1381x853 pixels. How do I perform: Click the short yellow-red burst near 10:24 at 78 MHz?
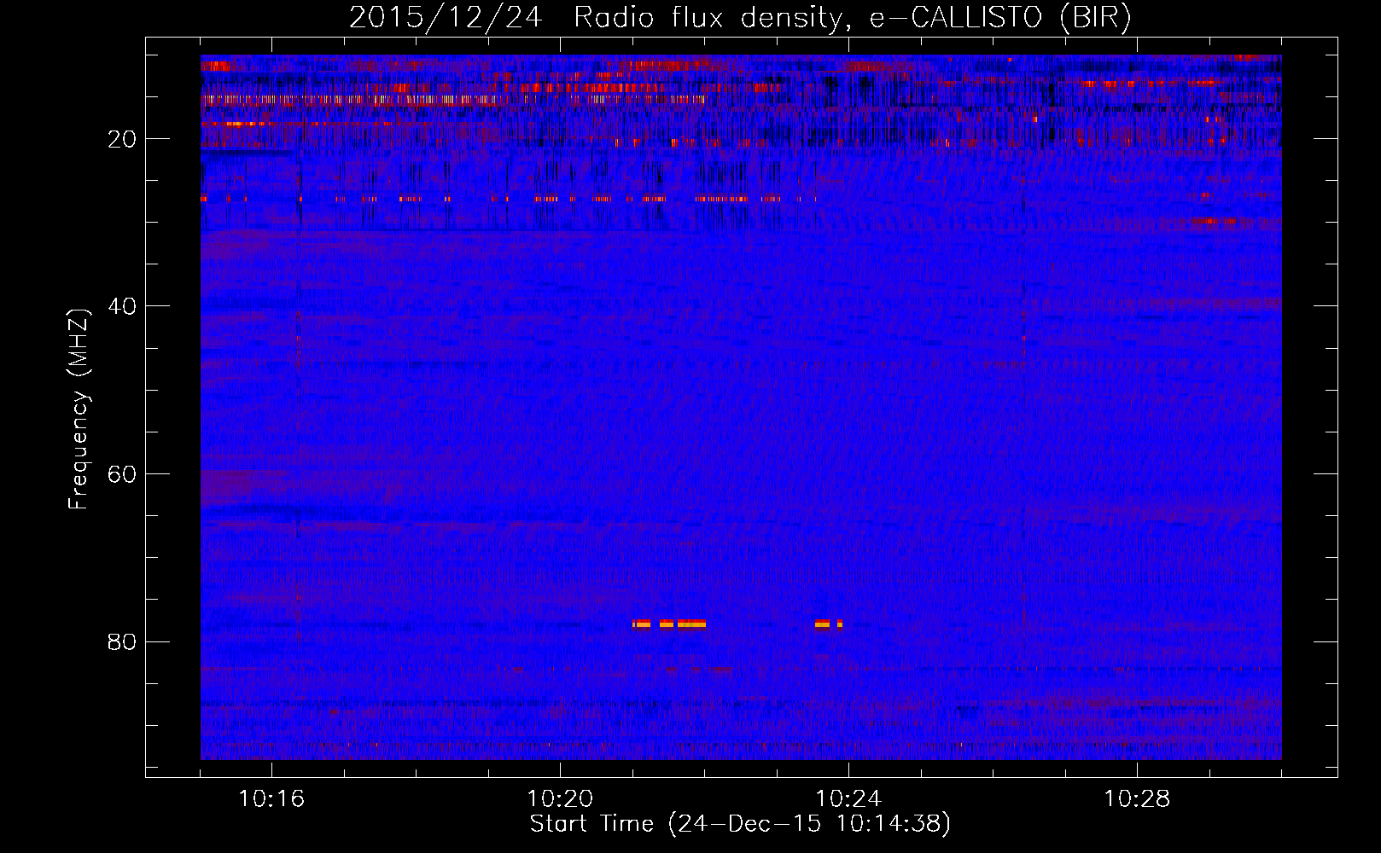tap(829, 624)
